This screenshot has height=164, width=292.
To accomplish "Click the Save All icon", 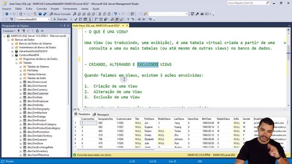I will pyautogui.click(x=45, y=14).
